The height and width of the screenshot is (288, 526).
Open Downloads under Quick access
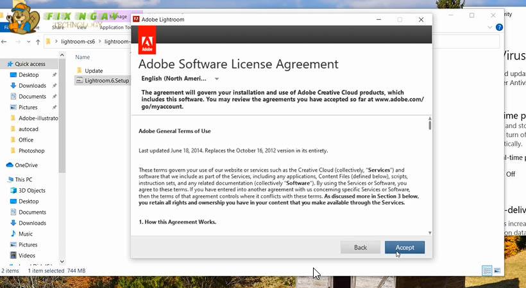(x=32, y=86)
